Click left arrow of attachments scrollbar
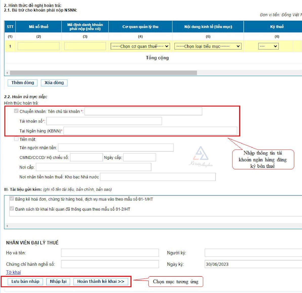Image resolution: width=302 pixels, height=293 pixels. tap(7, 226)
